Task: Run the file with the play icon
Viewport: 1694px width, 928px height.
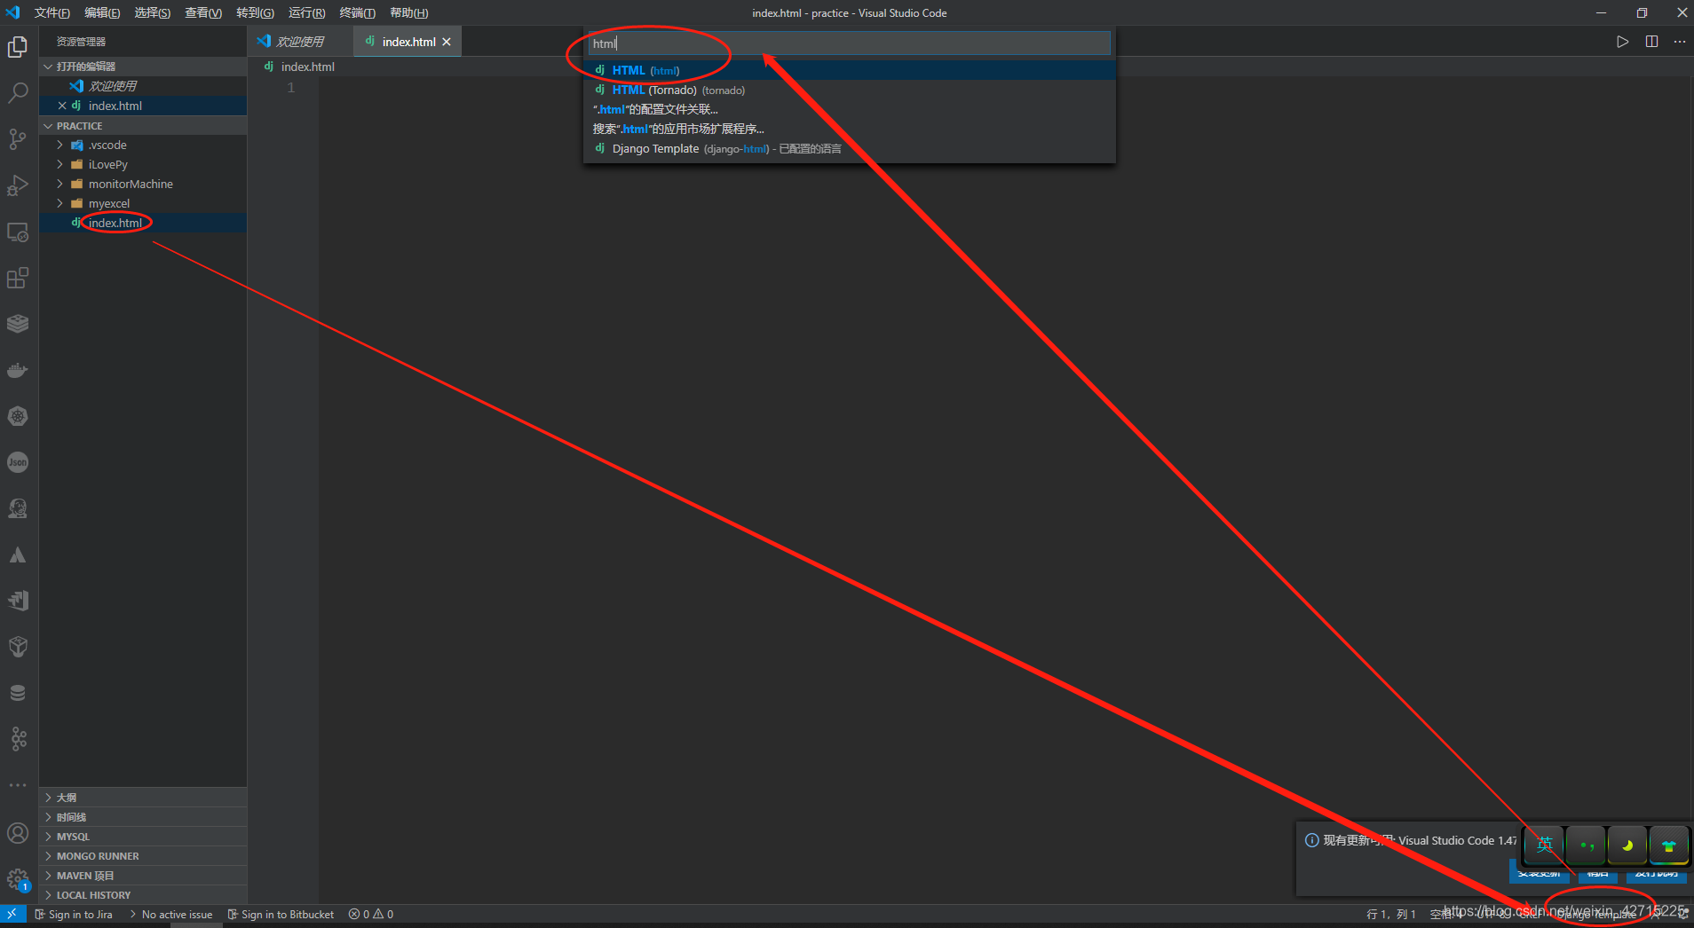Action: pyautogui.click(x=1622, y=42)
